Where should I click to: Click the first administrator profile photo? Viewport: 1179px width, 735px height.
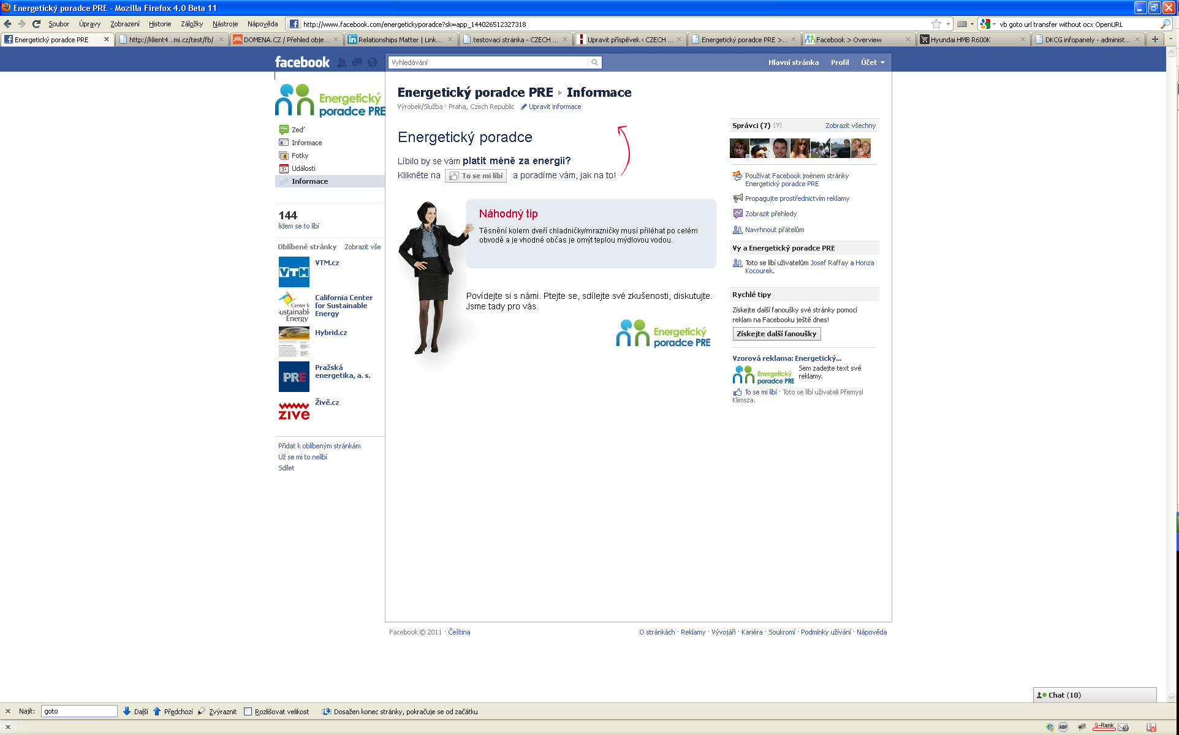click(739, 148)
